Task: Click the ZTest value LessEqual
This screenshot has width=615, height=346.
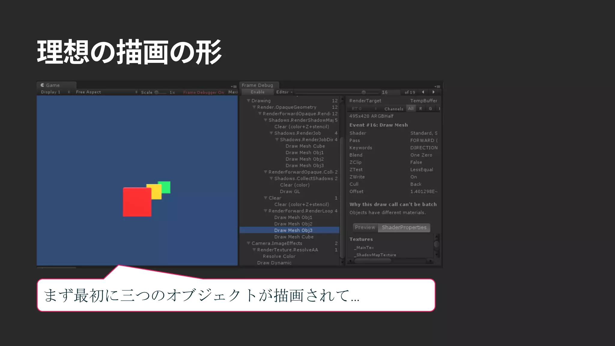Action: point(422,170)
